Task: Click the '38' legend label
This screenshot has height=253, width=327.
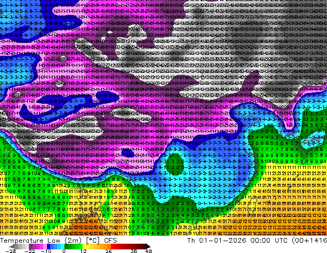Action: 134,251
